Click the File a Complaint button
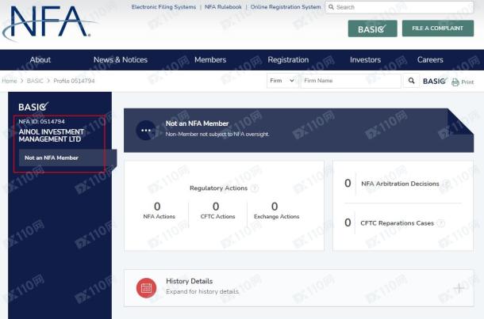Image resolution: width=484 pixels, height=319 pixels. coord(438,28)
